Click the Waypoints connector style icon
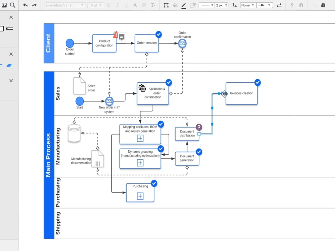The width and height of the screenshot is (335, 251). 234,5
